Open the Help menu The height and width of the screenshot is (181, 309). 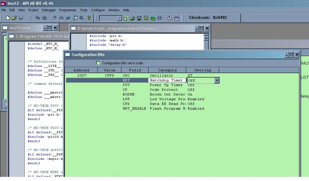click(x=126, y=10)
